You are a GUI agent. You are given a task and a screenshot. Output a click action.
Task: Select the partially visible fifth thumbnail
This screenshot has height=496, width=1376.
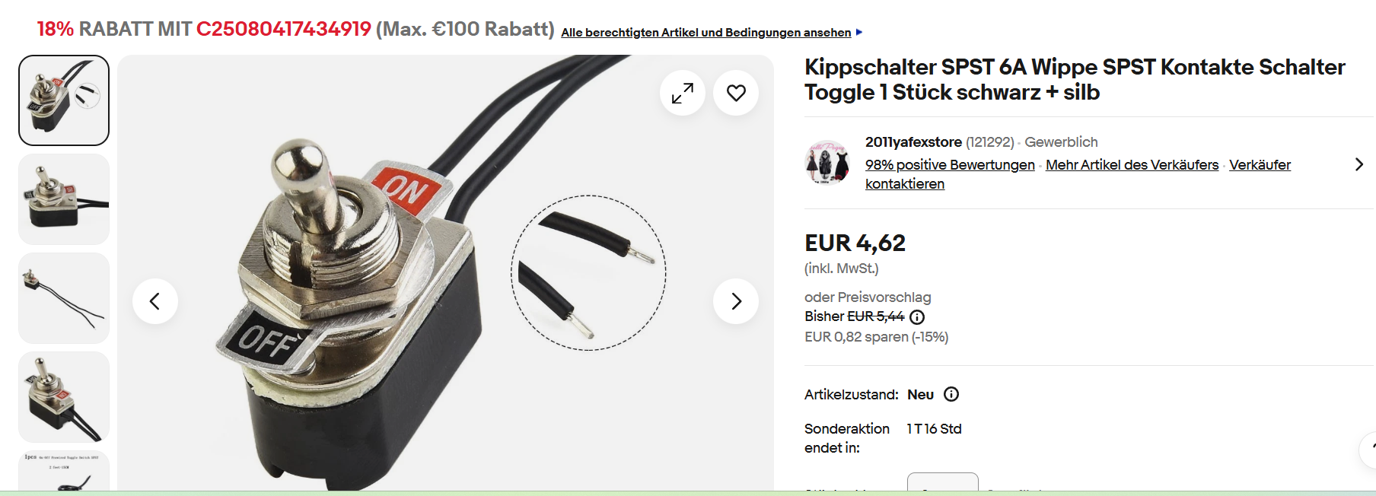pos(64,470)
